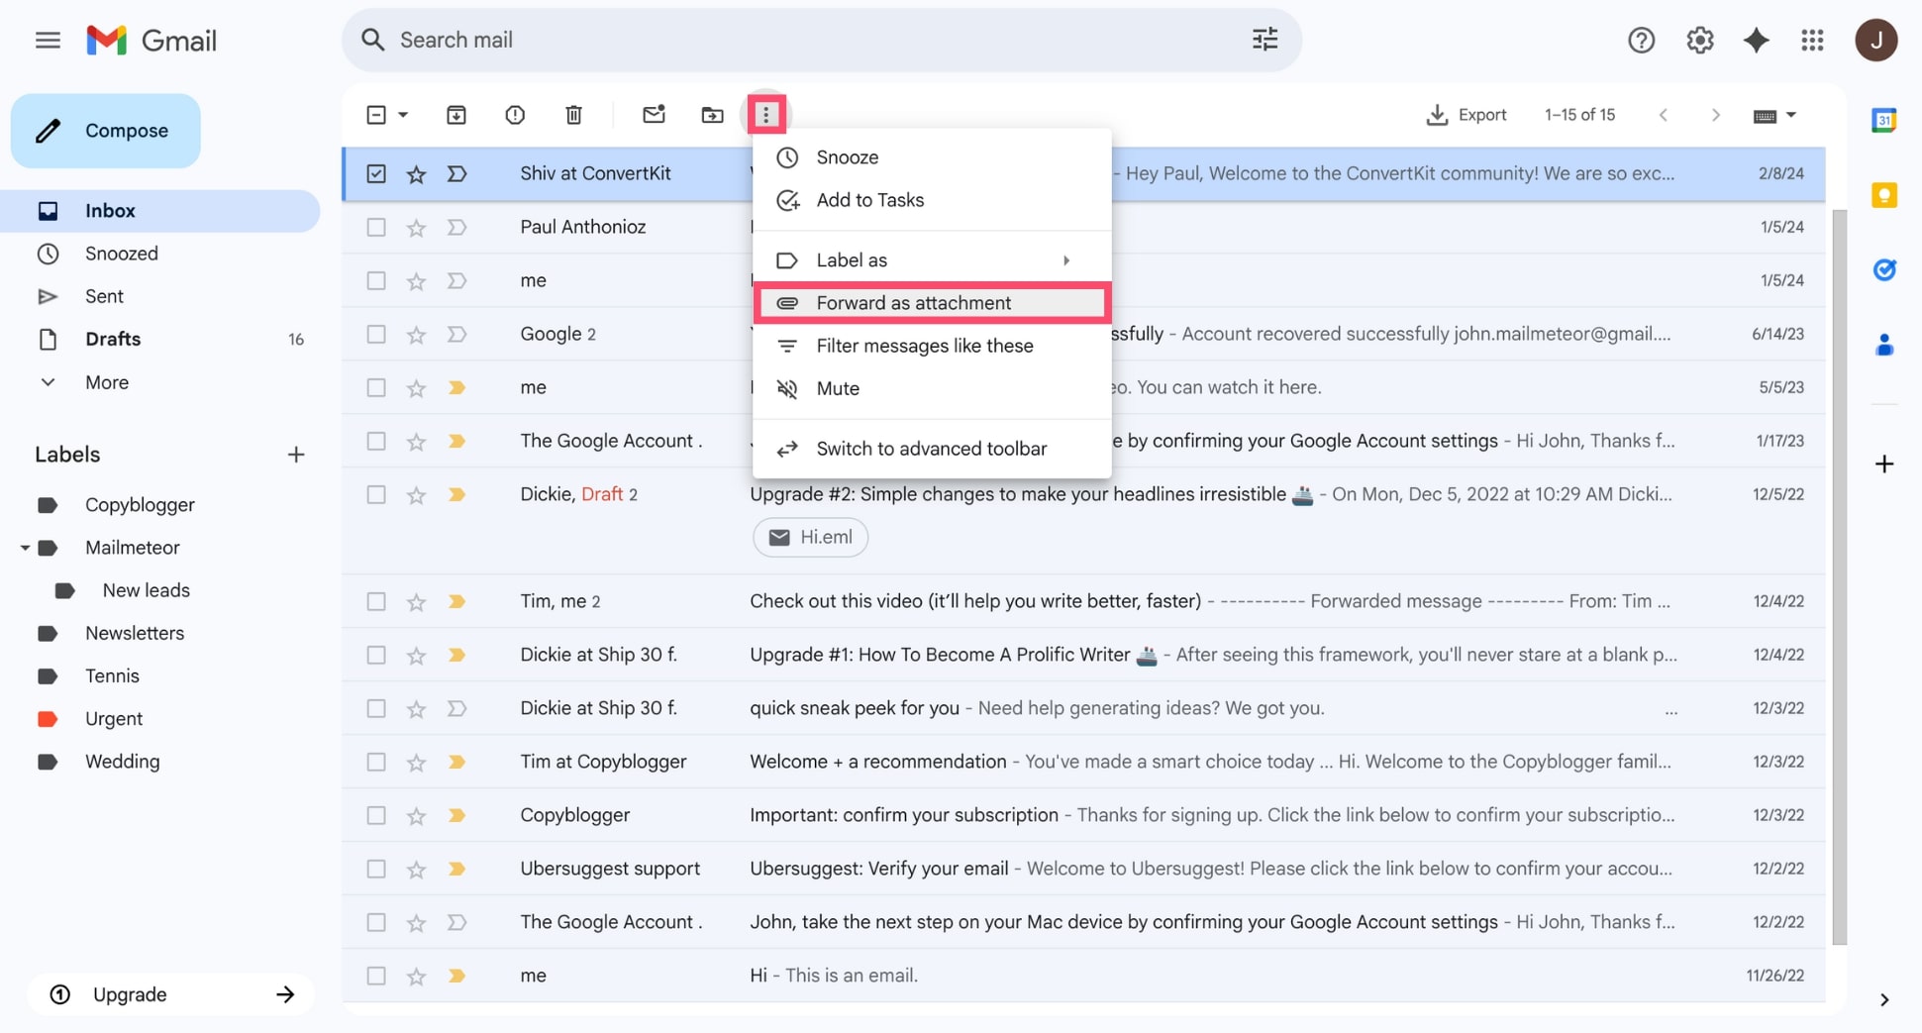Image resolution: width=1922 pixels, height=1033 pixels.
Task: Check the Paul Anthonioz email checkbox
Action: click(x=376, y=228)
